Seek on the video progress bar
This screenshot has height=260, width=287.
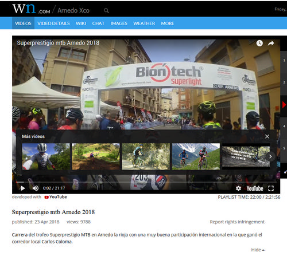pos(146,182)
